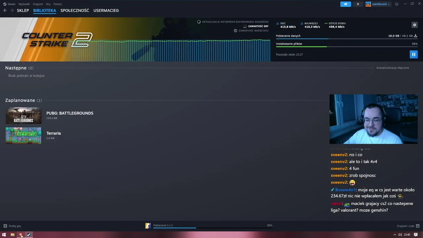Click the Instalowanie plików progress bar
The height and width of the screenshot is (238, 423).
[347, 47]
